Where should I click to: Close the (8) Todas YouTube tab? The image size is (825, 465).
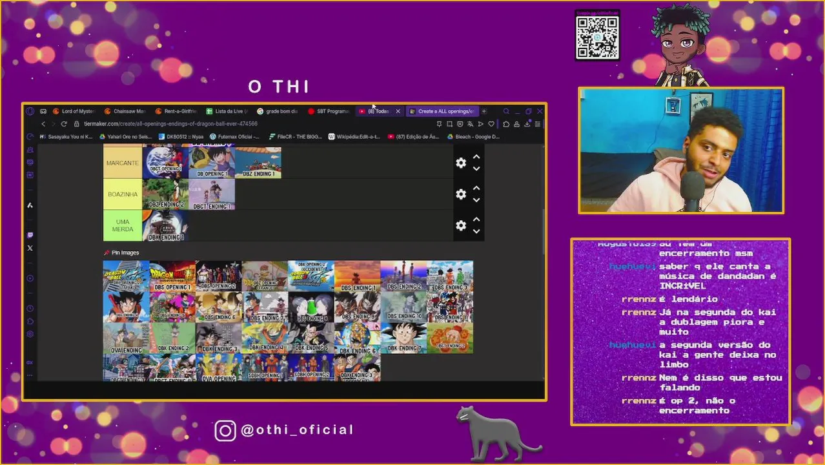click(x=398, y=111)
